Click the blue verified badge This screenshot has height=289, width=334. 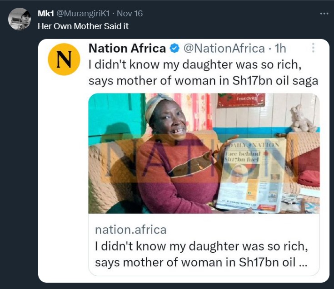(174, 49)
